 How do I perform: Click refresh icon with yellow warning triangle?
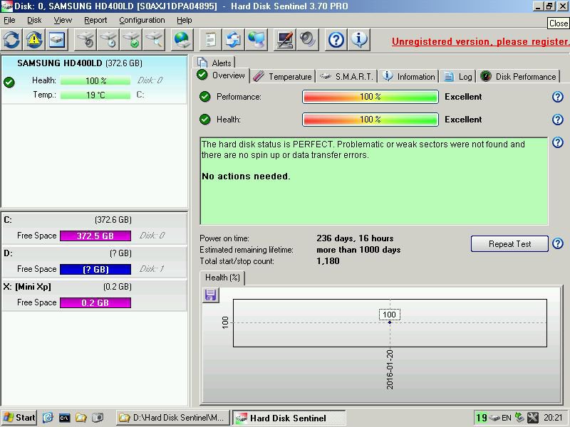(34, 40)
